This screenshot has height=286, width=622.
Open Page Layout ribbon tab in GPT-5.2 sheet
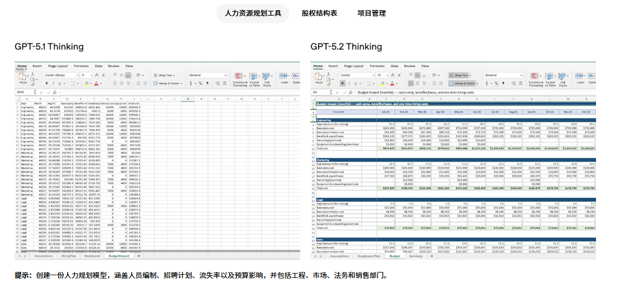click(x=354, y=66)
